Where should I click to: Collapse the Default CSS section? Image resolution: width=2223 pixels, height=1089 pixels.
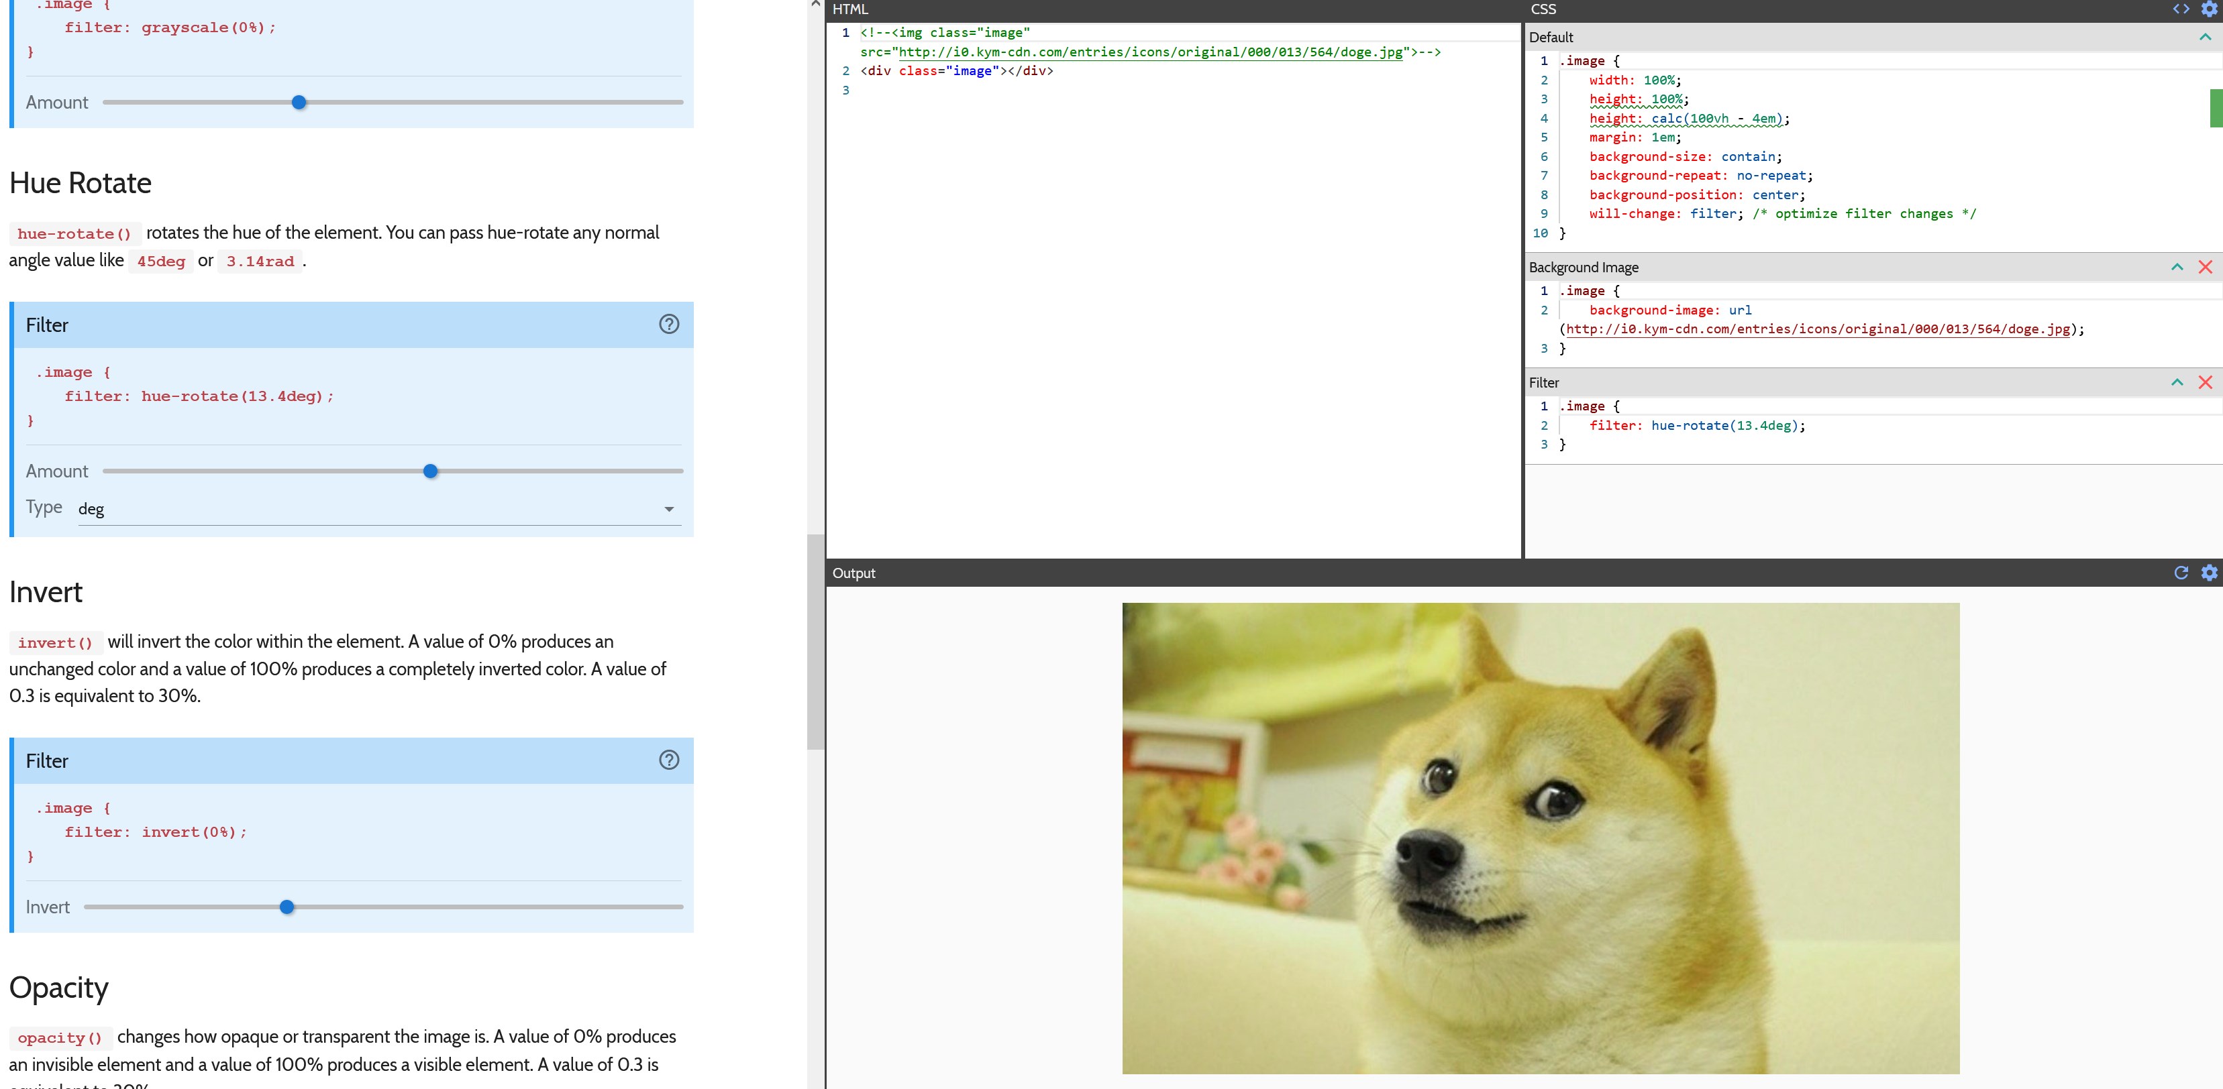[x=2205, y=37]
